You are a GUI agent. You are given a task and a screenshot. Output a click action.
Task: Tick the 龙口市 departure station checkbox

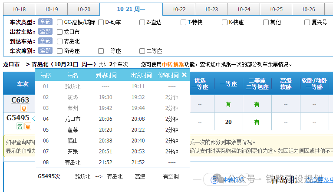click(60, 32)
